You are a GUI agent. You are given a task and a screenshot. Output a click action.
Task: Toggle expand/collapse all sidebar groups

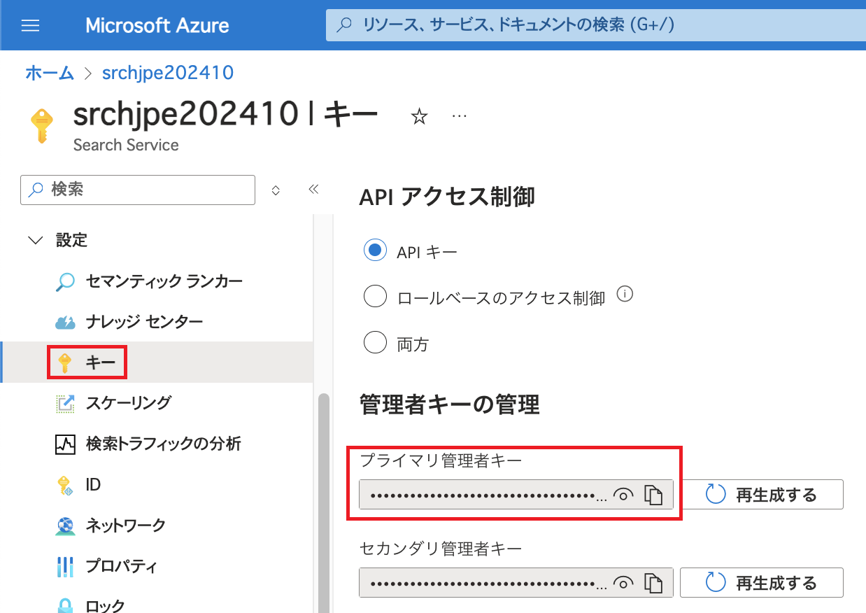[x=276, y=190]
